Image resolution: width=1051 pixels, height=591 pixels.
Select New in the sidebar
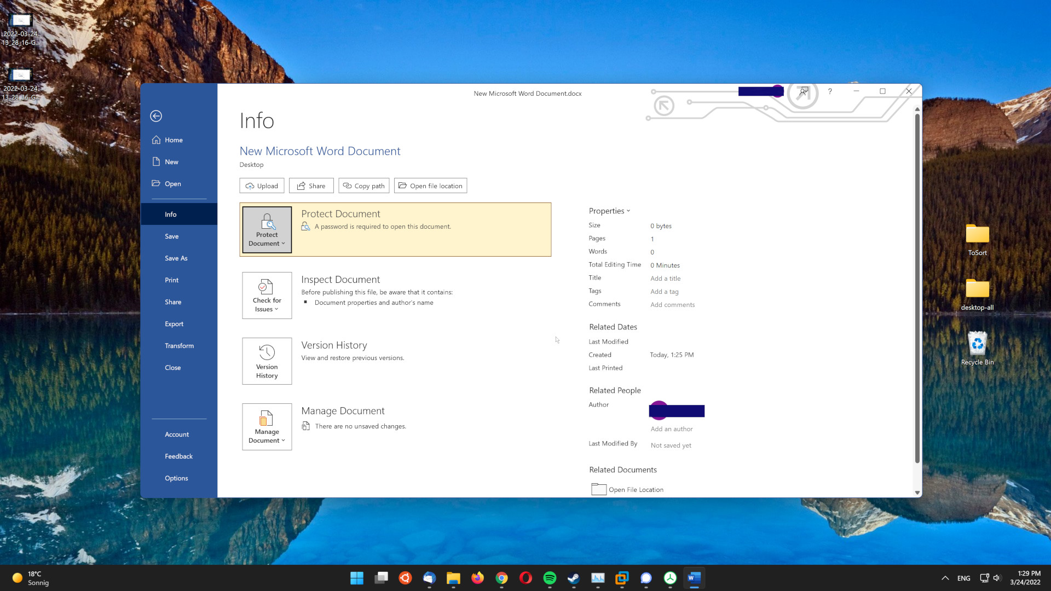pyautogui.click(x=179, y=162)
